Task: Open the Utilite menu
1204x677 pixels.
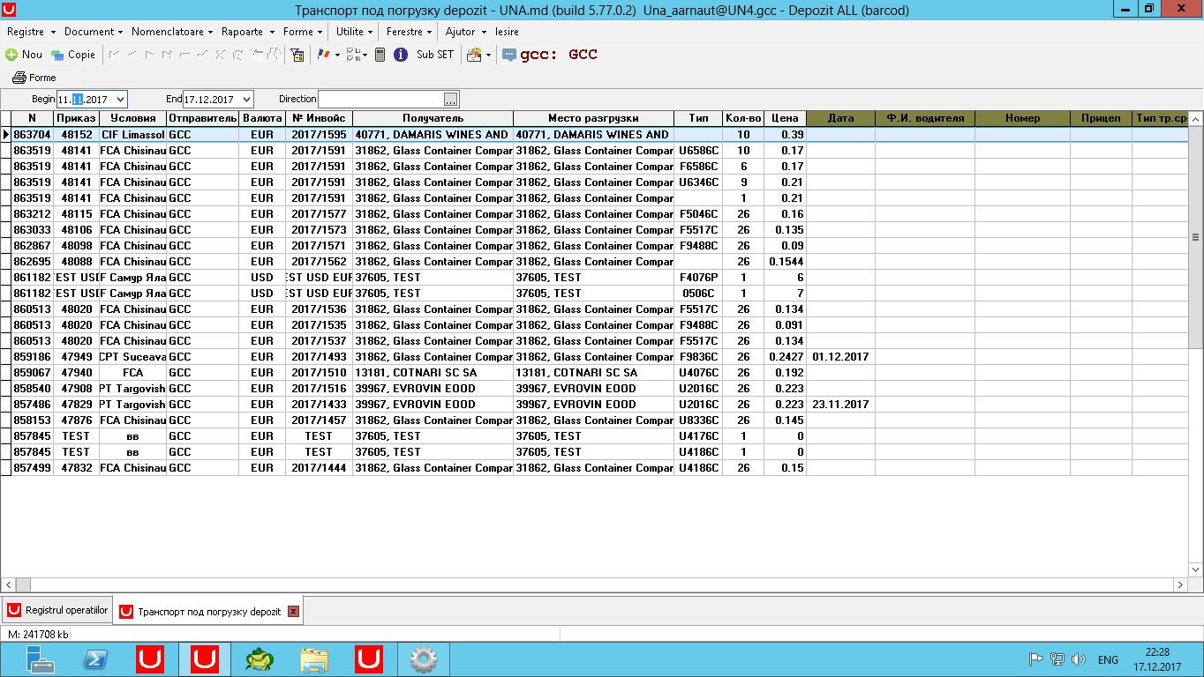Action: [355, 32]
